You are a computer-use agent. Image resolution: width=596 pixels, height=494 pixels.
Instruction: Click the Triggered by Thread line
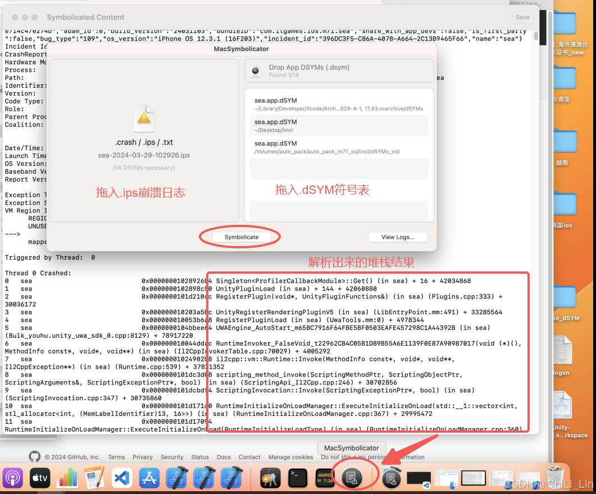50,257
